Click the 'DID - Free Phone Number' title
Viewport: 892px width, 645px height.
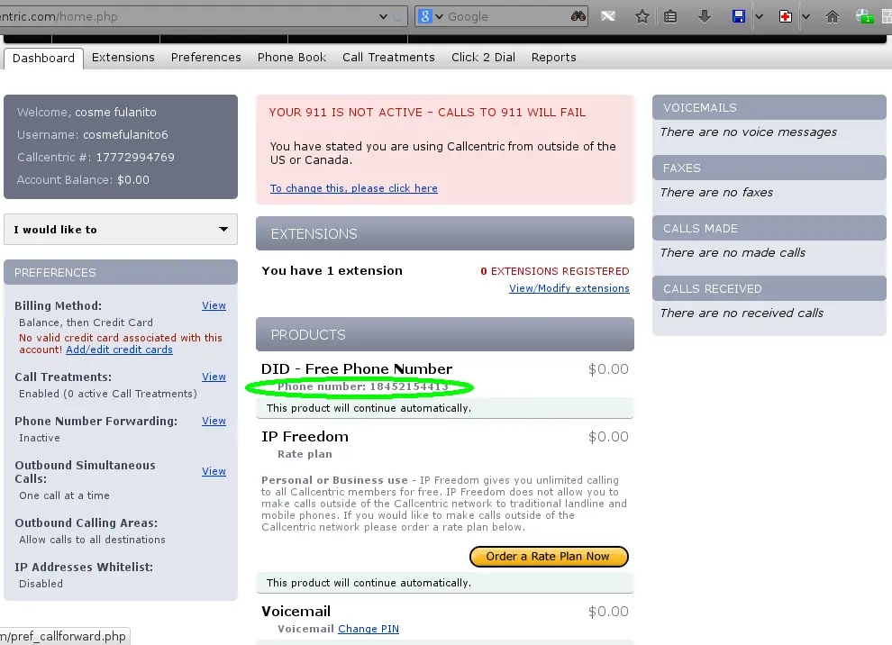coord(357,369)
